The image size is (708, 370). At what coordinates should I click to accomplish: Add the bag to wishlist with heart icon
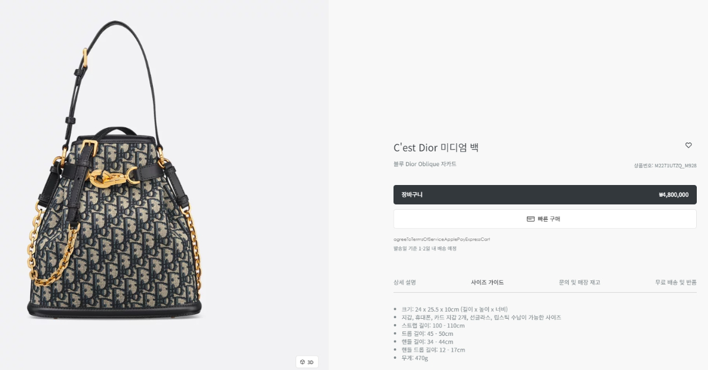point(688,146)
